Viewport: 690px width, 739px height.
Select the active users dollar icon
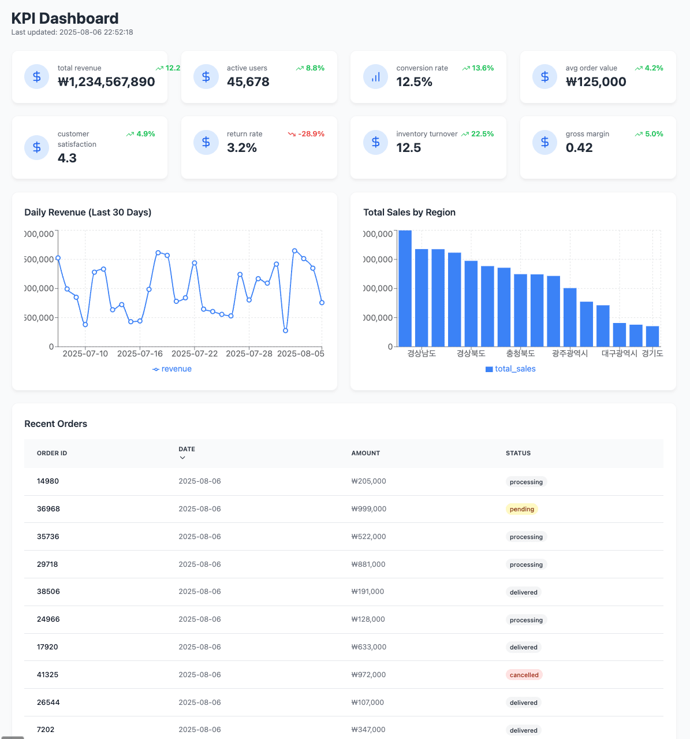(x=206, y=76)
